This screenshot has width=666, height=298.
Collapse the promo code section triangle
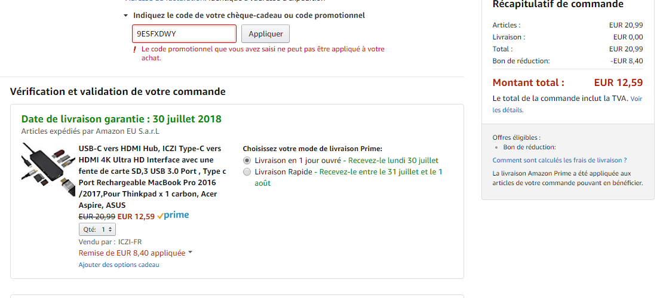coord(126,16)
